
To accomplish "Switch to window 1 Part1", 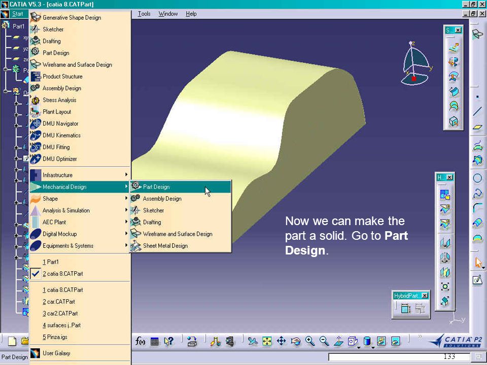I will [x=80, y=262].
